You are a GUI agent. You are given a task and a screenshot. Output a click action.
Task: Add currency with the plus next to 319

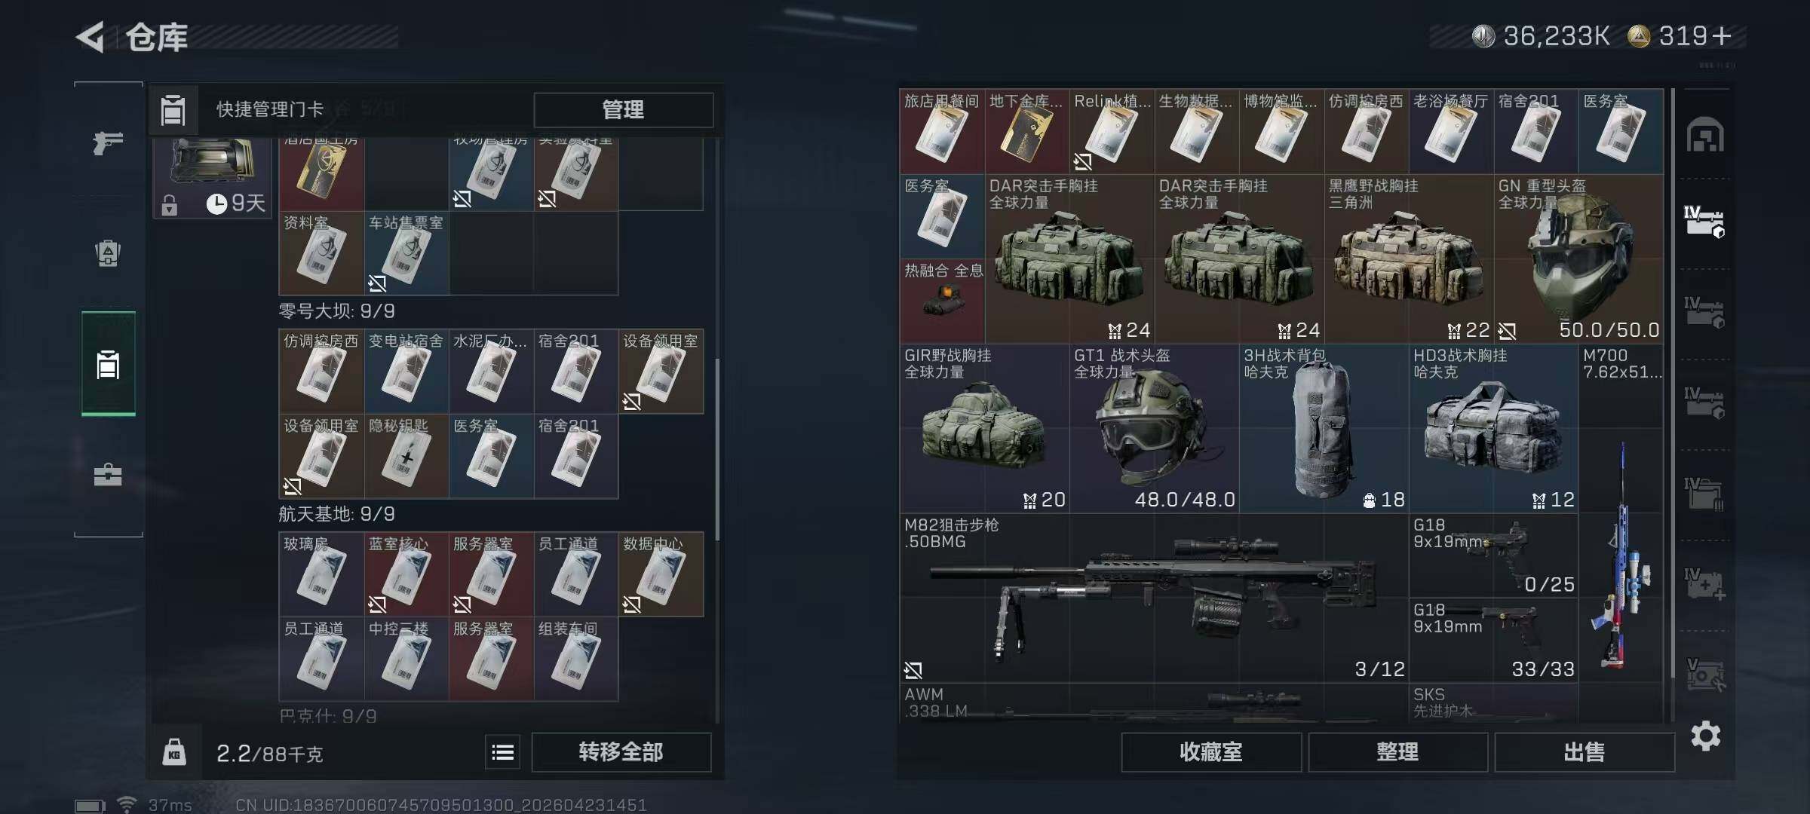click(x=1722, y=36)
